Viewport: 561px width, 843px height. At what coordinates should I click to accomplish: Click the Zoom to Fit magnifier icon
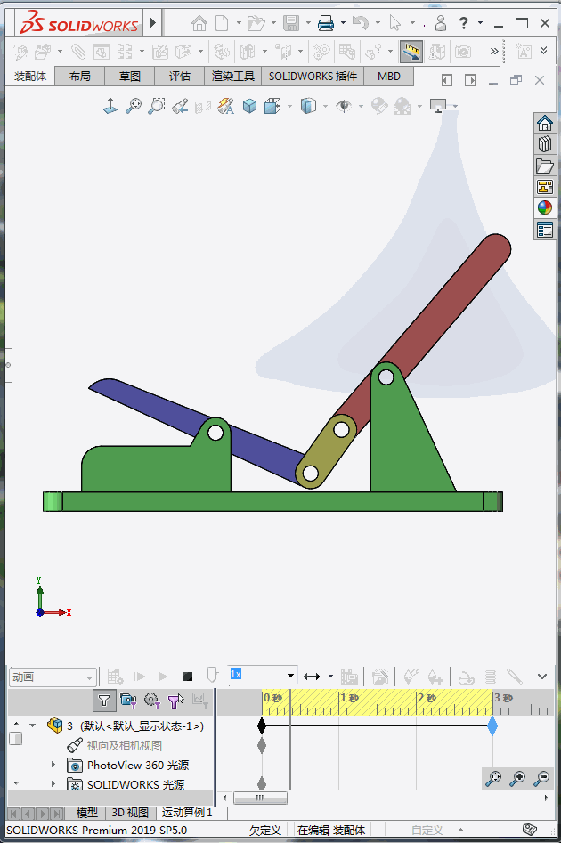(x=134, y=106)
